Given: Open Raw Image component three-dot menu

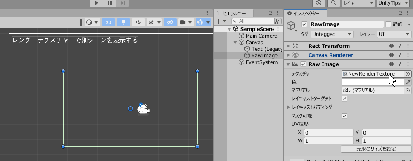Looking at the screenshot, I should tap(408, 64).
